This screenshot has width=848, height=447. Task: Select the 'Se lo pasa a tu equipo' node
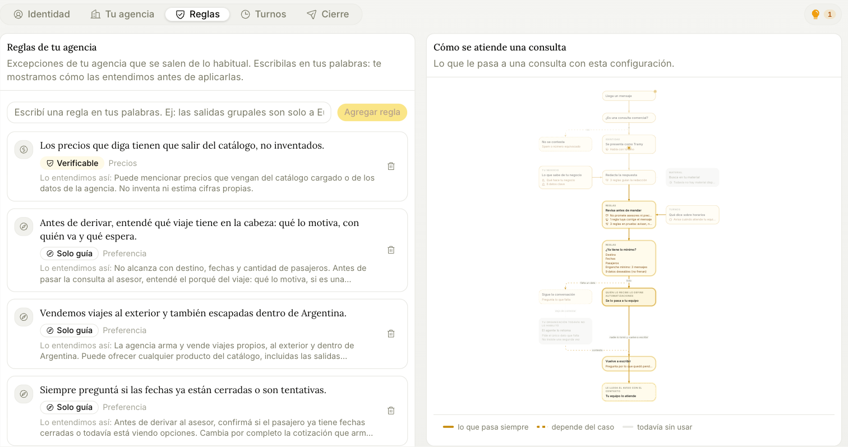pyautogui.click(x=629, y=297)
